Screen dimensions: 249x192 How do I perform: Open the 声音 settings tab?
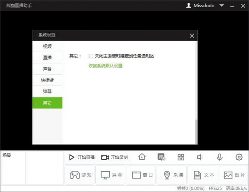[47, 69]
